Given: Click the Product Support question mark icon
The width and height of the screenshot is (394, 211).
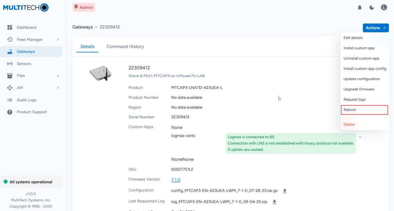Looking at the screenshot, I should coord(10,112).
